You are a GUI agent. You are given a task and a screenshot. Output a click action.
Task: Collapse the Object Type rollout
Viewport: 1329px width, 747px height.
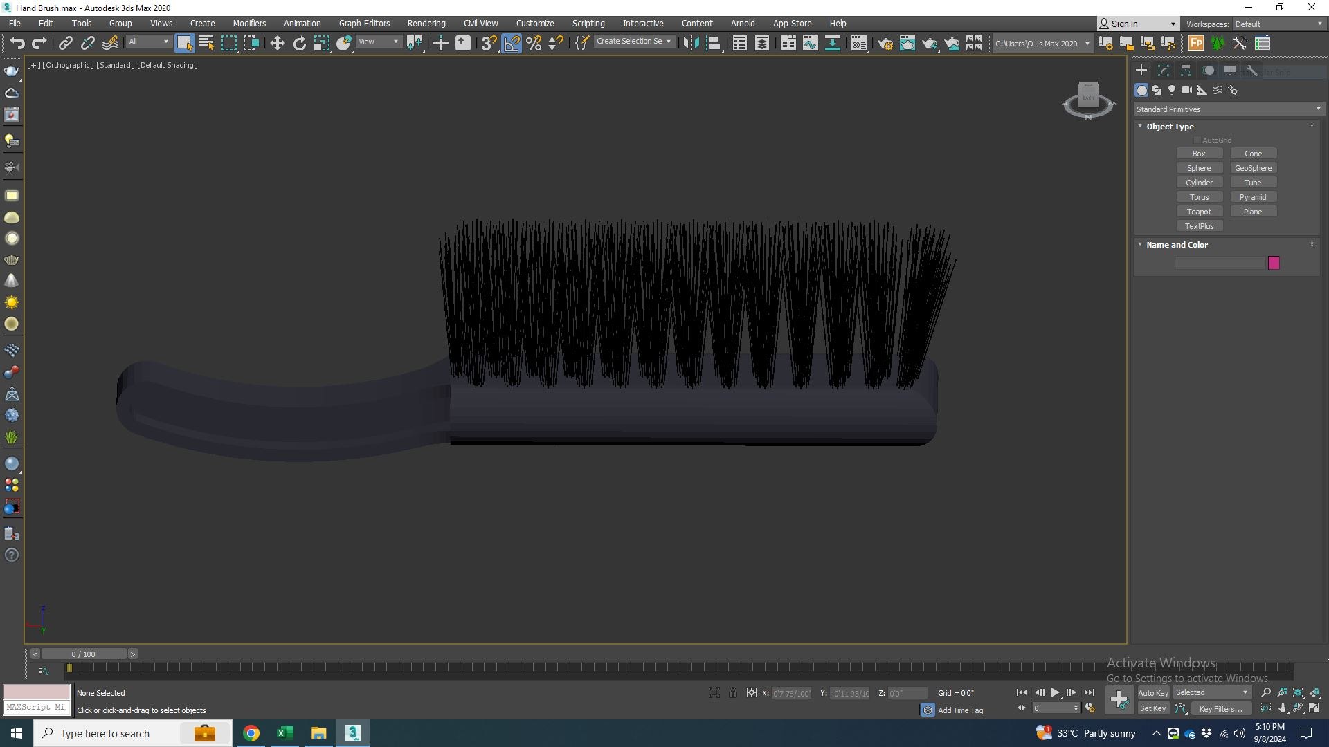[1140, 127]
